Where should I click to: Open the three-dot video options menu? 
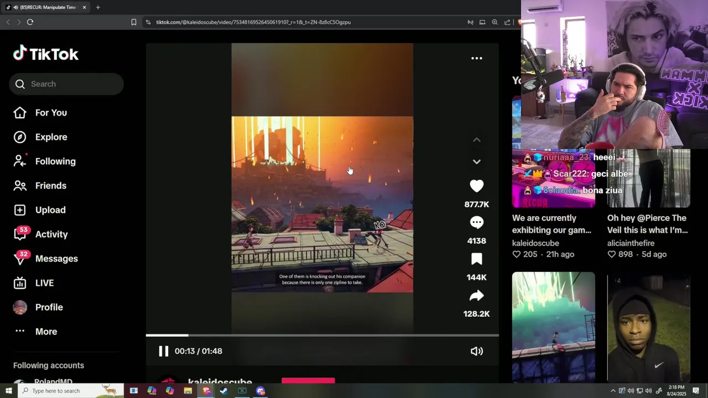[476, 58]
